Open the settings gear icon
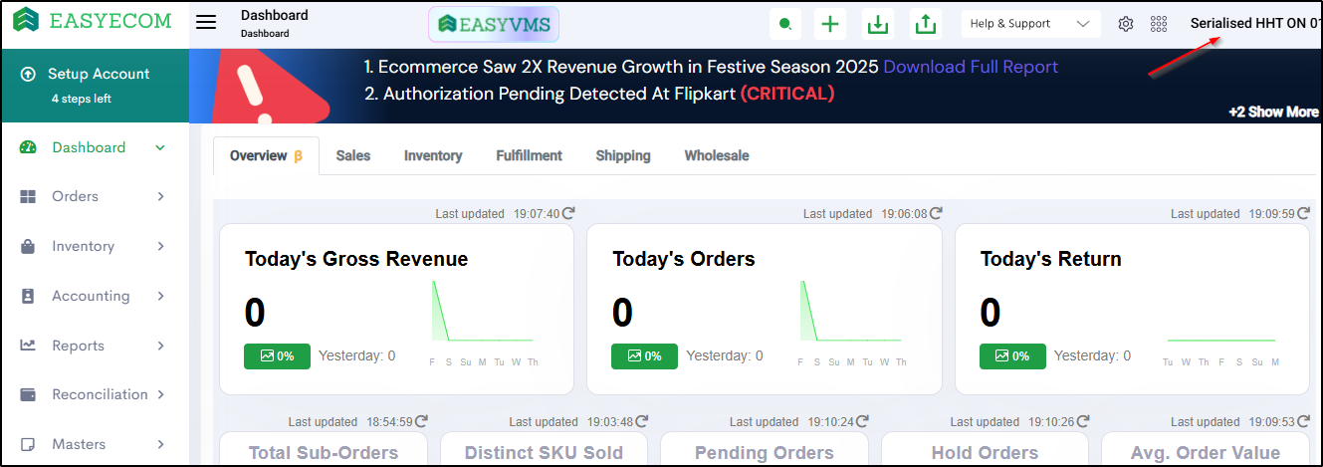The image size is (1323, 467). (1126, 24)
